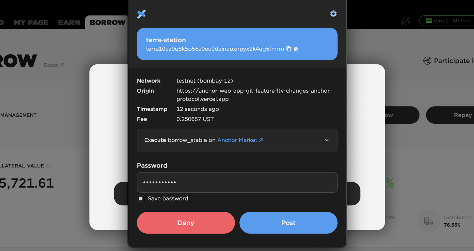Open the Docs external link

[x=54, y=65]
